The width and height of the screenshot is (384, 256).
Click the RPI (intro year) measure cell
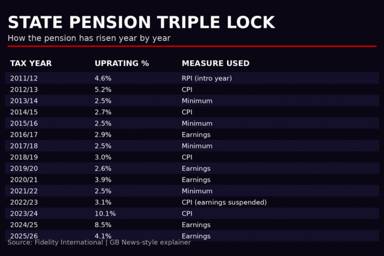tap(206, 78)
